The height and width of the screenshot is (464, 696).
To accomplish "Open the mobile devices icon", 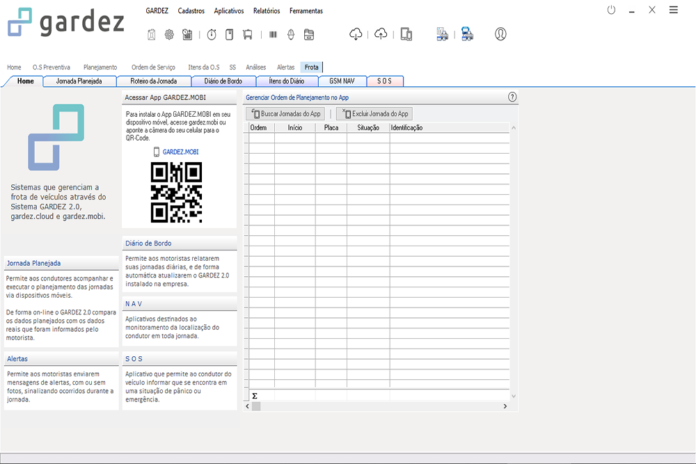I will [406, 34].
